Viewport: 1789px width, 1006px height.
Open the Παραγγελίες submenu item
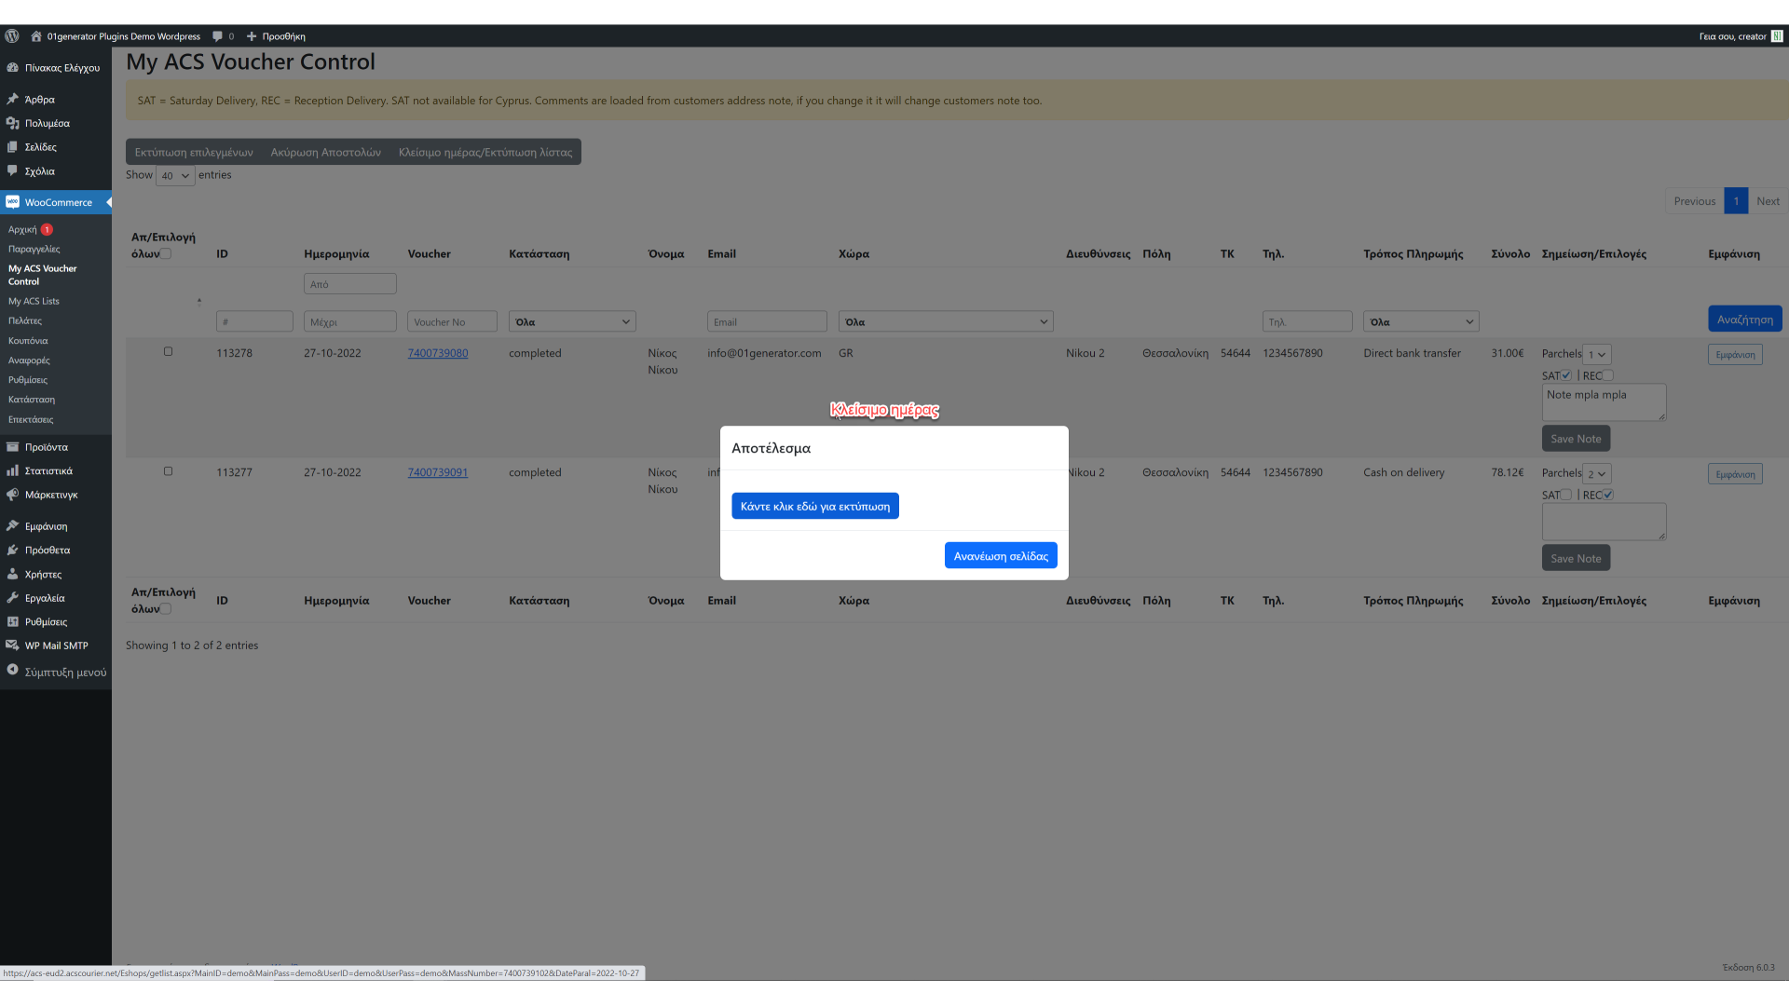point(34,249)
